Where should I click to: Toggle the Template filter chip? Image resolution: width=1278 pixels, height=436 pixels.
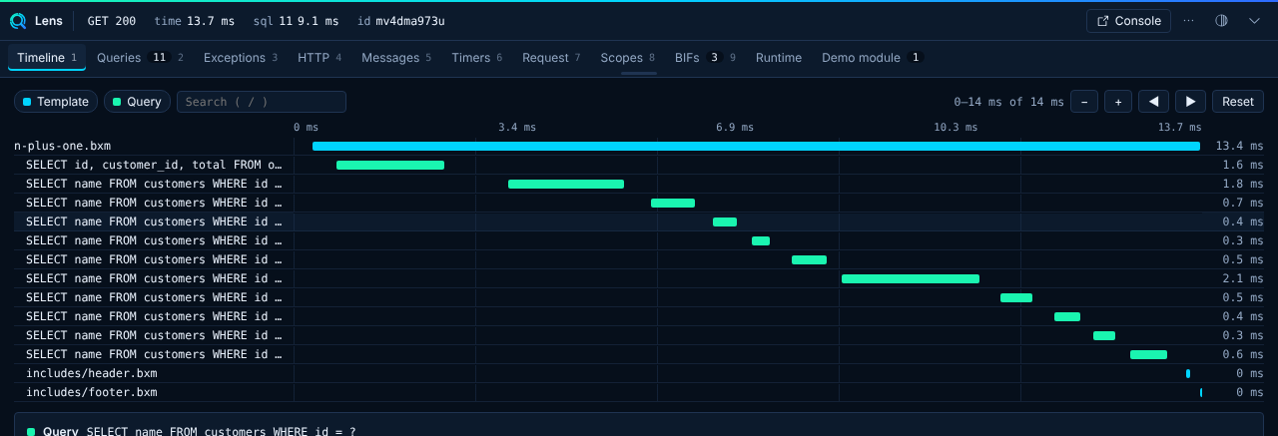point(56,102)
